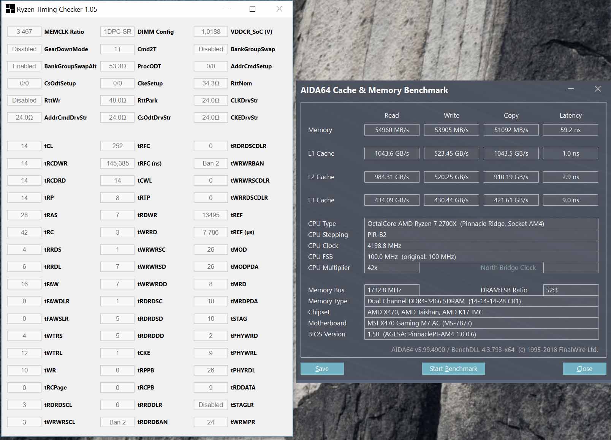This screenshot has width=611, height=440.
Task: Click the RttWr Disabled field
Action: tap(24, 100)
